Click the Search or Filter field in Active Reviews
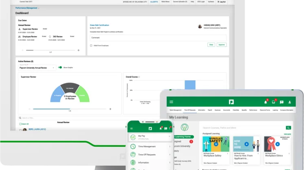The image size is (304, 170). point(89,118)
